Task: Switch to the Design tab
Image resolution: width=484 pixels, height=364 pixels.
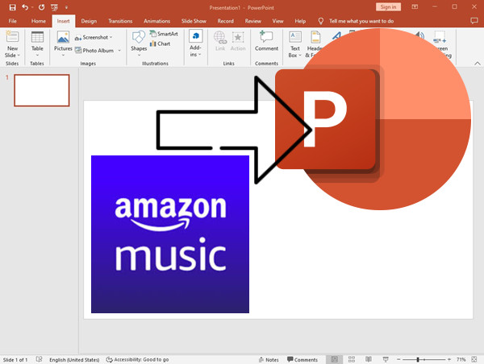Action: [x=89, y=21]
